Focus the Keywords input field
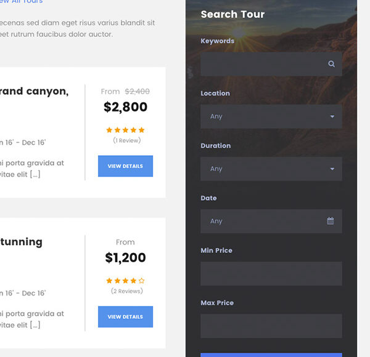Image resolution: width=370 pixels, height=357 pixels. pyautogui.click(x=262, y=64)
